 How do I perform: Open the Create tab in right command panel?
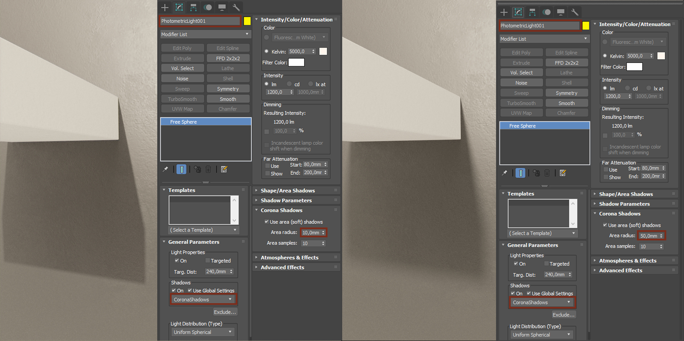click(504, 12)
